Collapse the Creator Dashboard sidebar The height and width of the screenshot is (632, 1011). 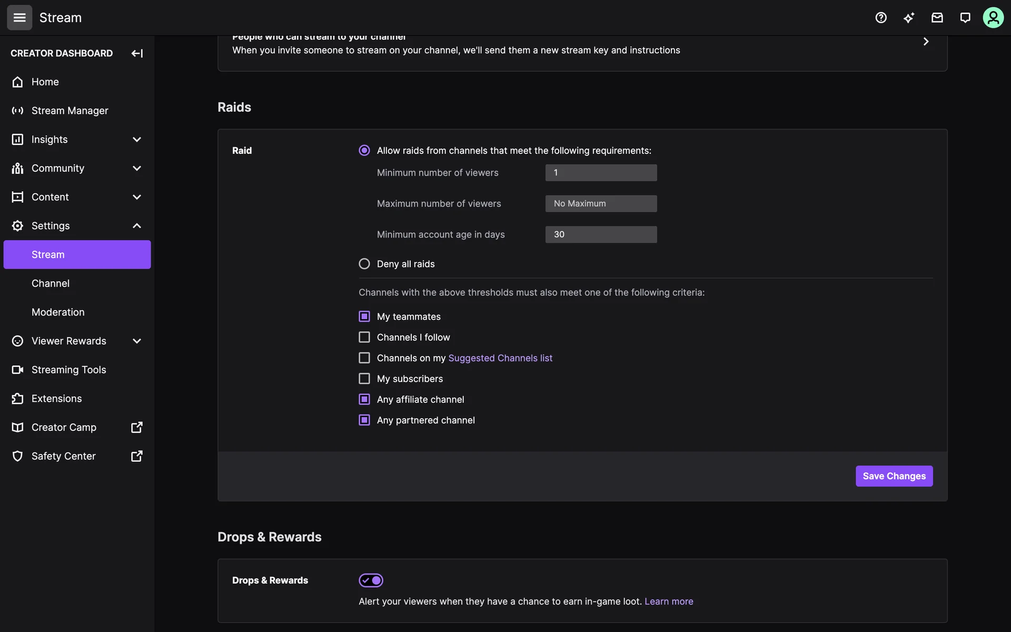[137, 53]
